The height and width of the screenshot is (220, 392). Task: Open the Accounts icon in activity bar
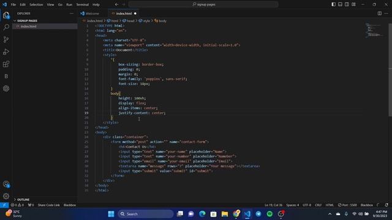coord(6,184)
